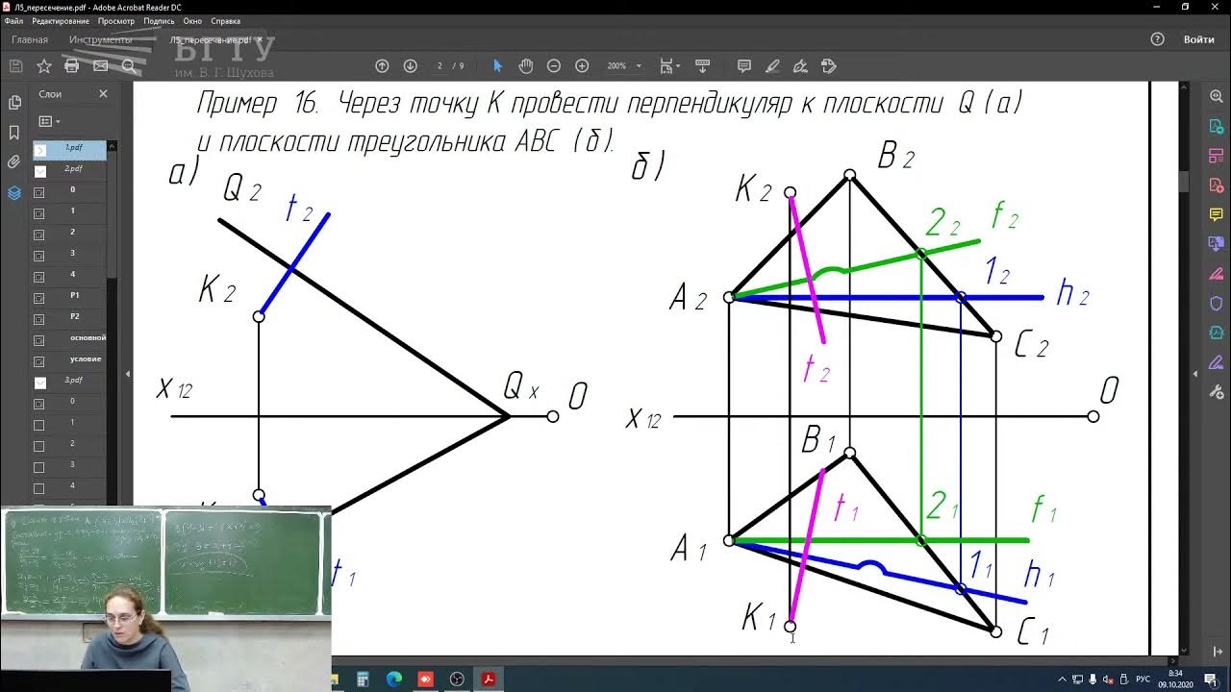Collapse the 3.pdf layer group

click(x=39, y=383)
